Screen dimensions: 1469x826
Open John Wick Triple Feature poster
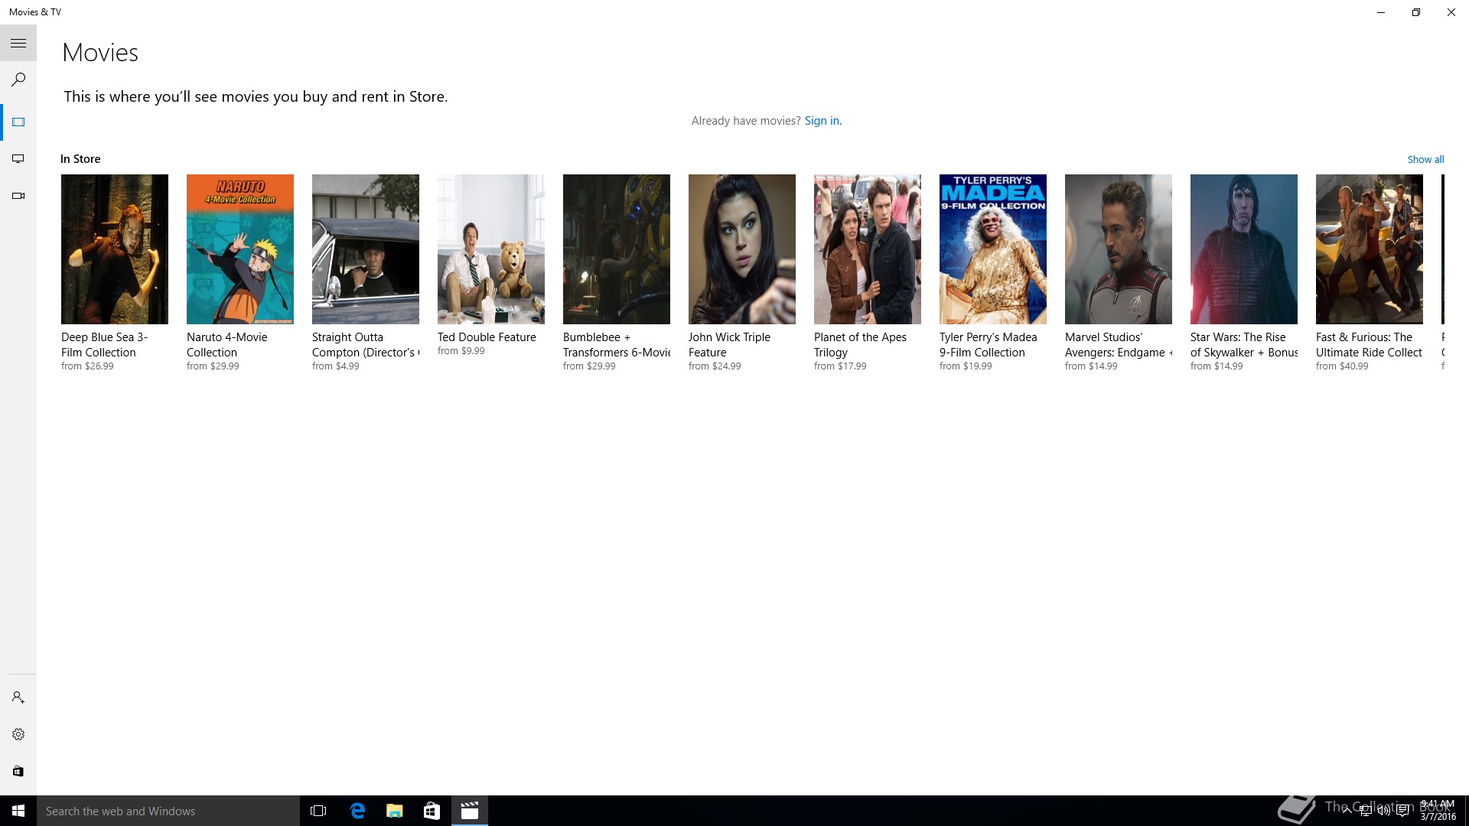point(742,249)
